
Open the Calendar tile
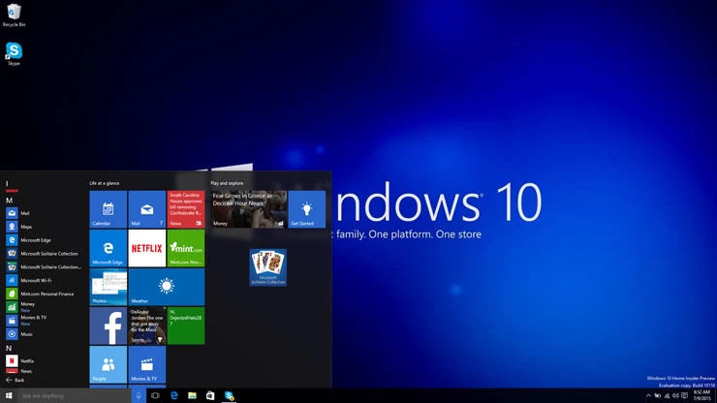[108, 209]
